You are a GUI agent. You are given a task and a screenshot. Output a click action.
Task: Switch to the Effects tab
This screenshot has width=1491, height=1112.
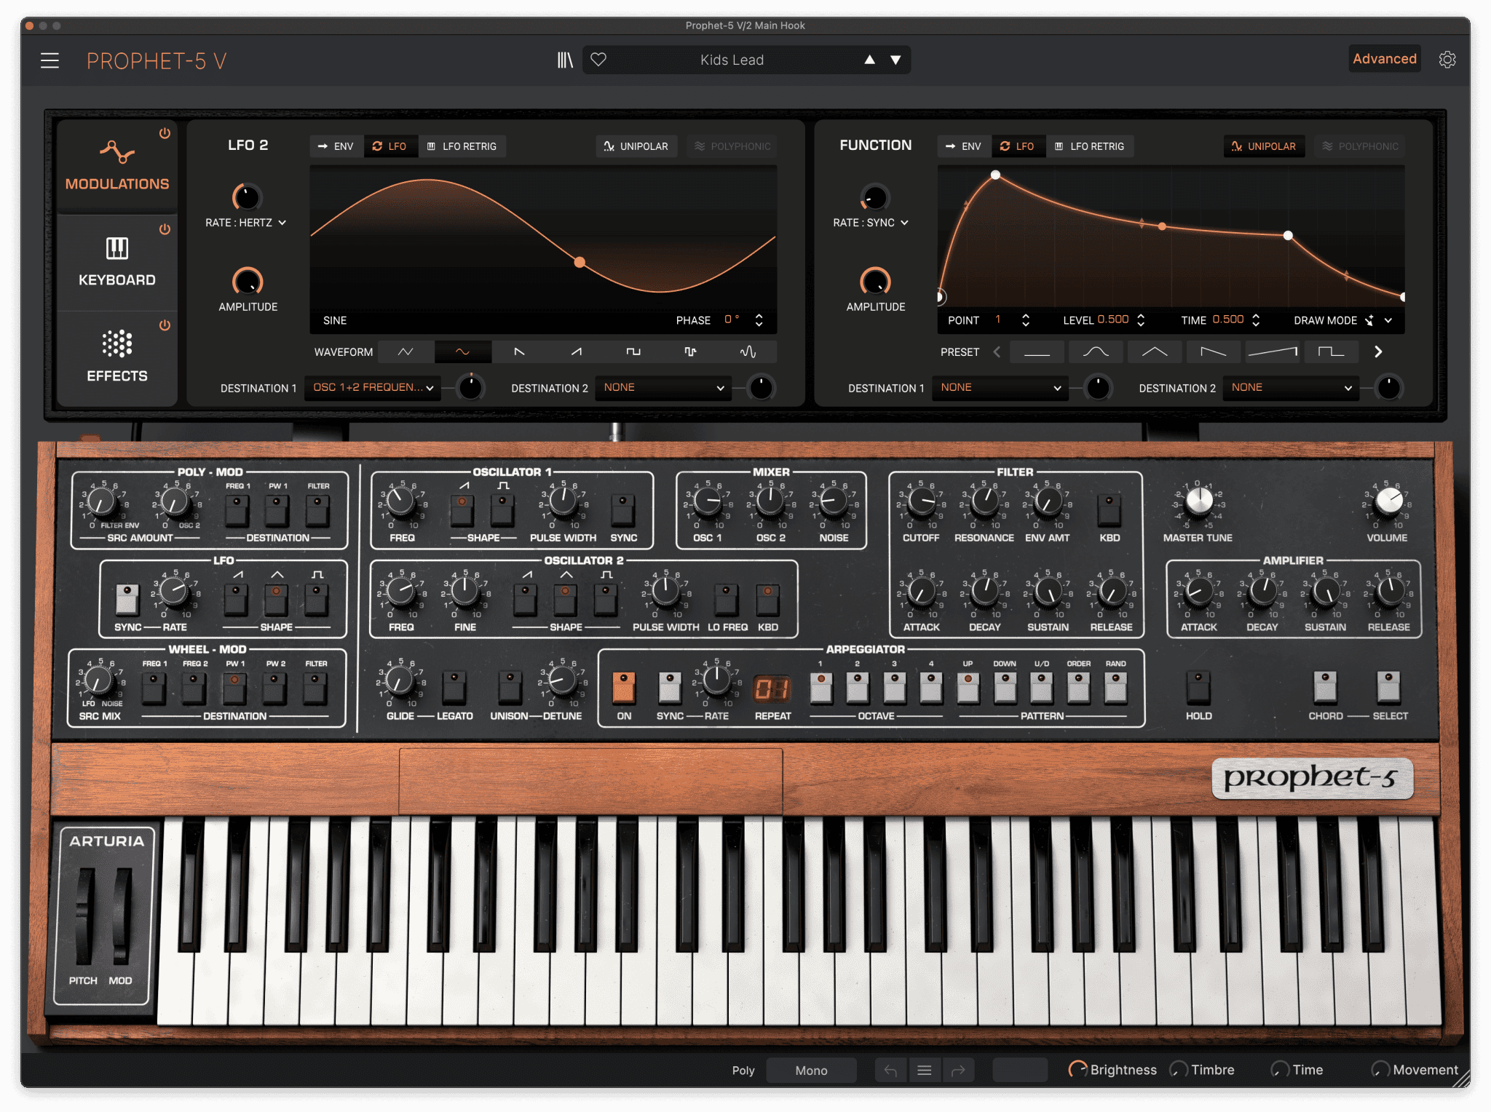pyautogui.click(x=116, y=358)
